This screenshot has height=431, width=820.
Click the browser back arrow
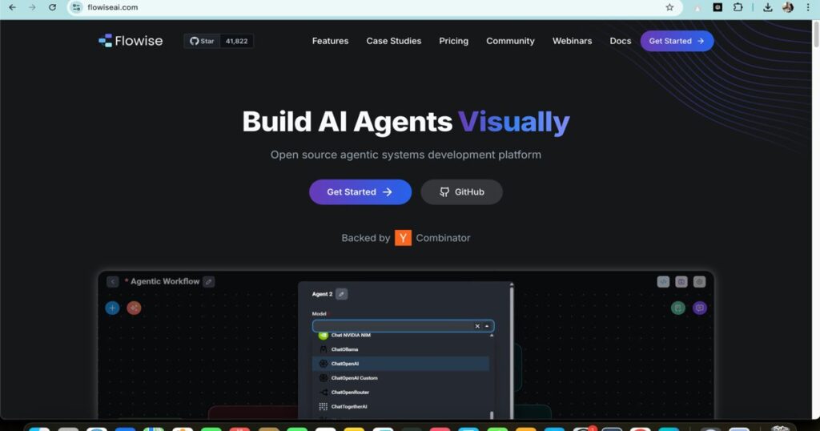pos(13,7)
